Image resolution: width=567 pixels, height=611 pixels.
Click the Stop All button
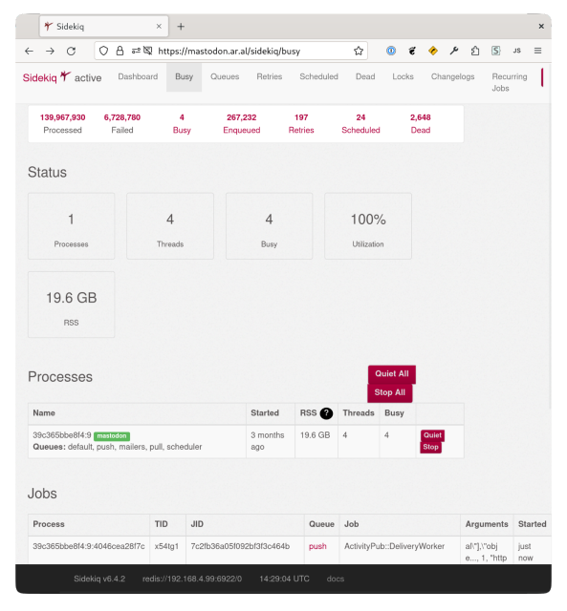point(390,392)
